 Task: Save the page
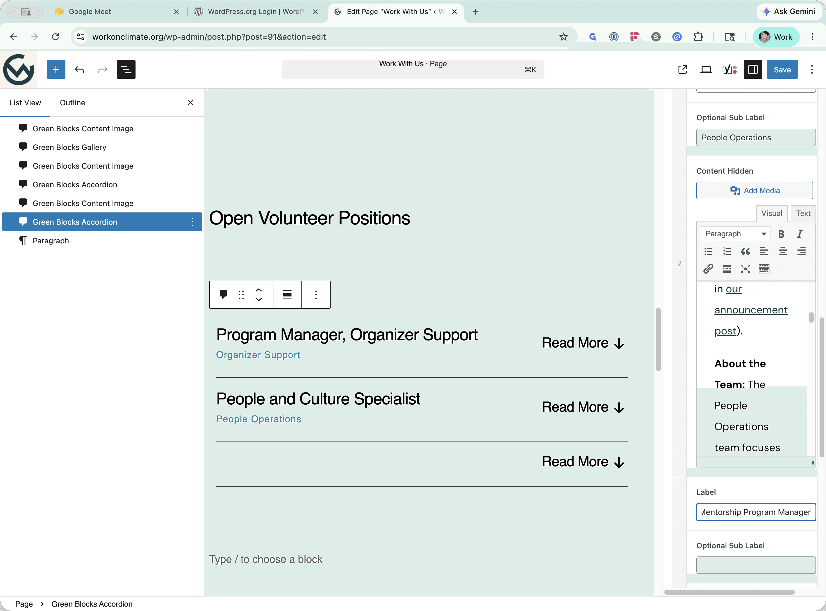782,69
